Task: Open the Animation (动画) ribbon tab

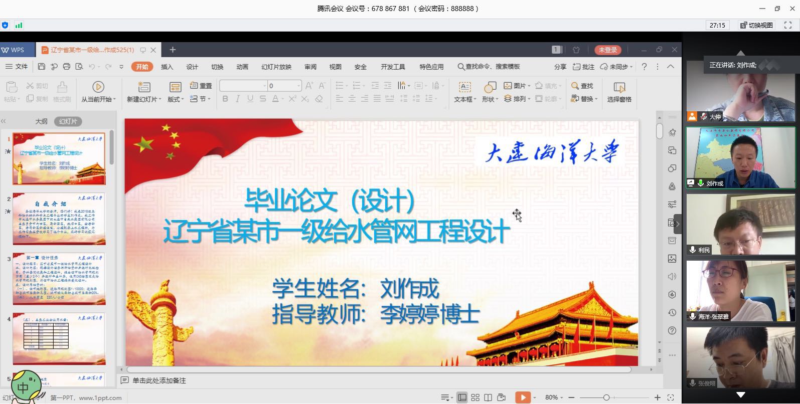Action: pyautogui.click(x=242, y=67)
